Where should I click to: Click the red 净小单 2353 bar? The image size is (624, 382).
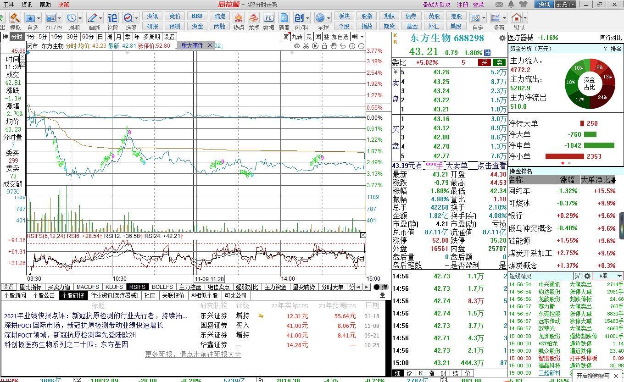pyautogui.click(x=564, y=156)
